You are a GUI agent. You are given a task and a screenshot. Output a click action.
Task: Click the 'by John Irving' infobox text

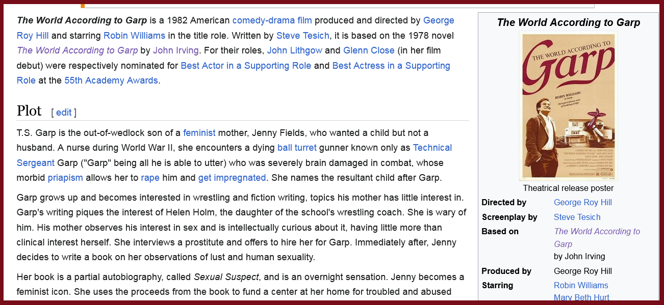point(579,257)
